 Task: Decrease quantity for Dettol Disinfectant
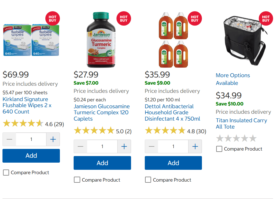[152, 146]
